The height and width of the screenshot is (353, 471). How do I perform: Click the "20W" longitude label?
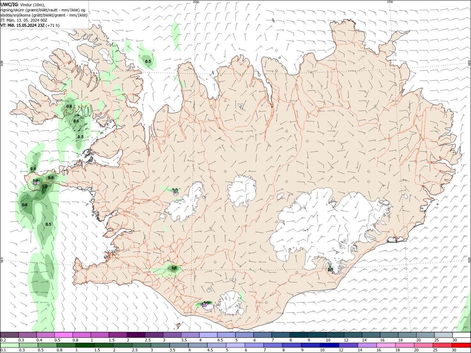pyautogui.click(x=196, y=2)
